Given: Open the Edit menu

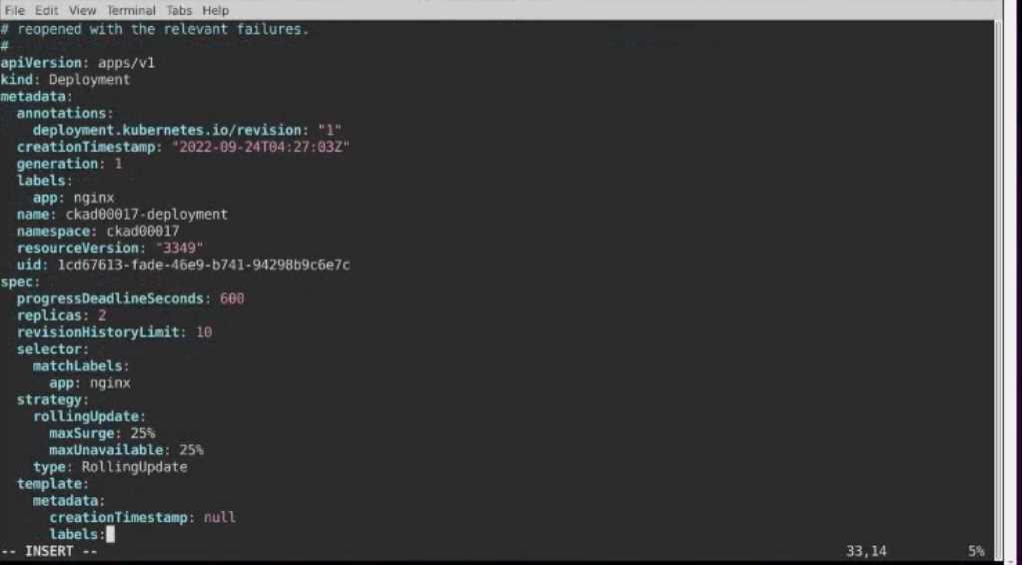Looking at the screenshot, I should (46, 10).
